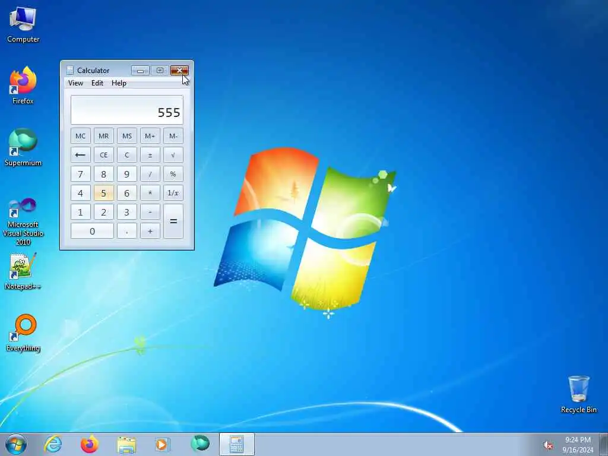Click the multiply asterisk button

click(150, 193)
